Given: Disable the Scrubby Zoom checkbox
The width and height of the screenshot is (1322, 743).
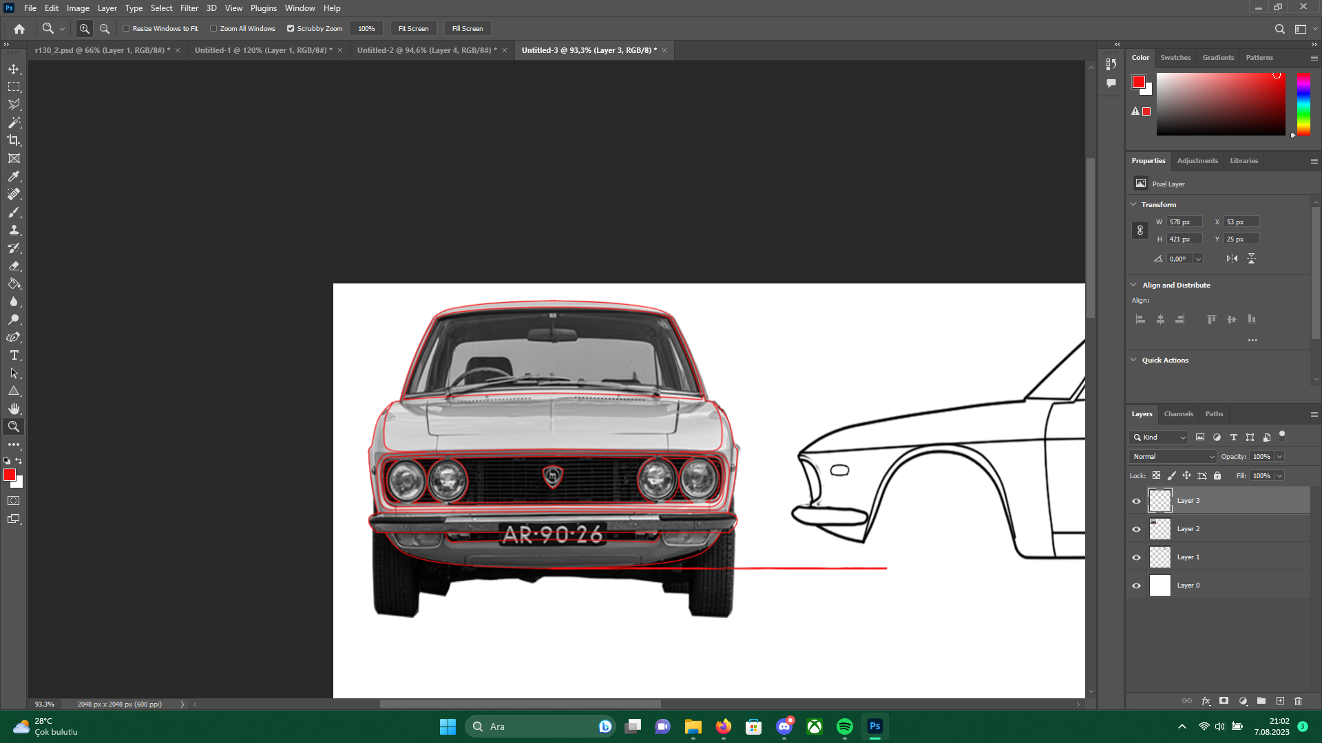Looking at the screenshot, I should [291, 29].
